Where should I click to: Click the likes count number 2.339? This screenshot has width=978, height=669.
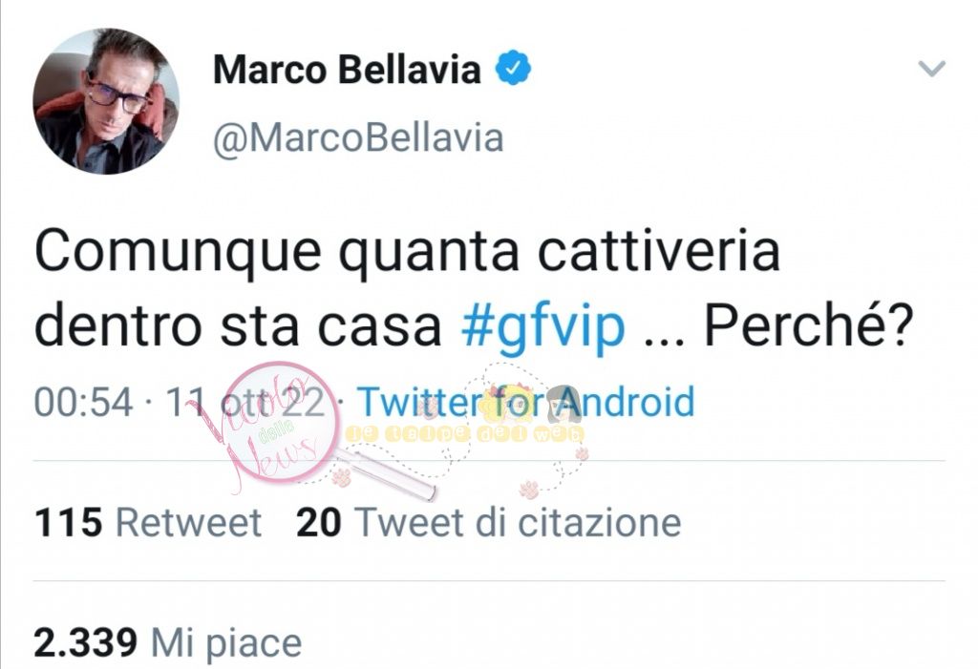tap(85, 642)
